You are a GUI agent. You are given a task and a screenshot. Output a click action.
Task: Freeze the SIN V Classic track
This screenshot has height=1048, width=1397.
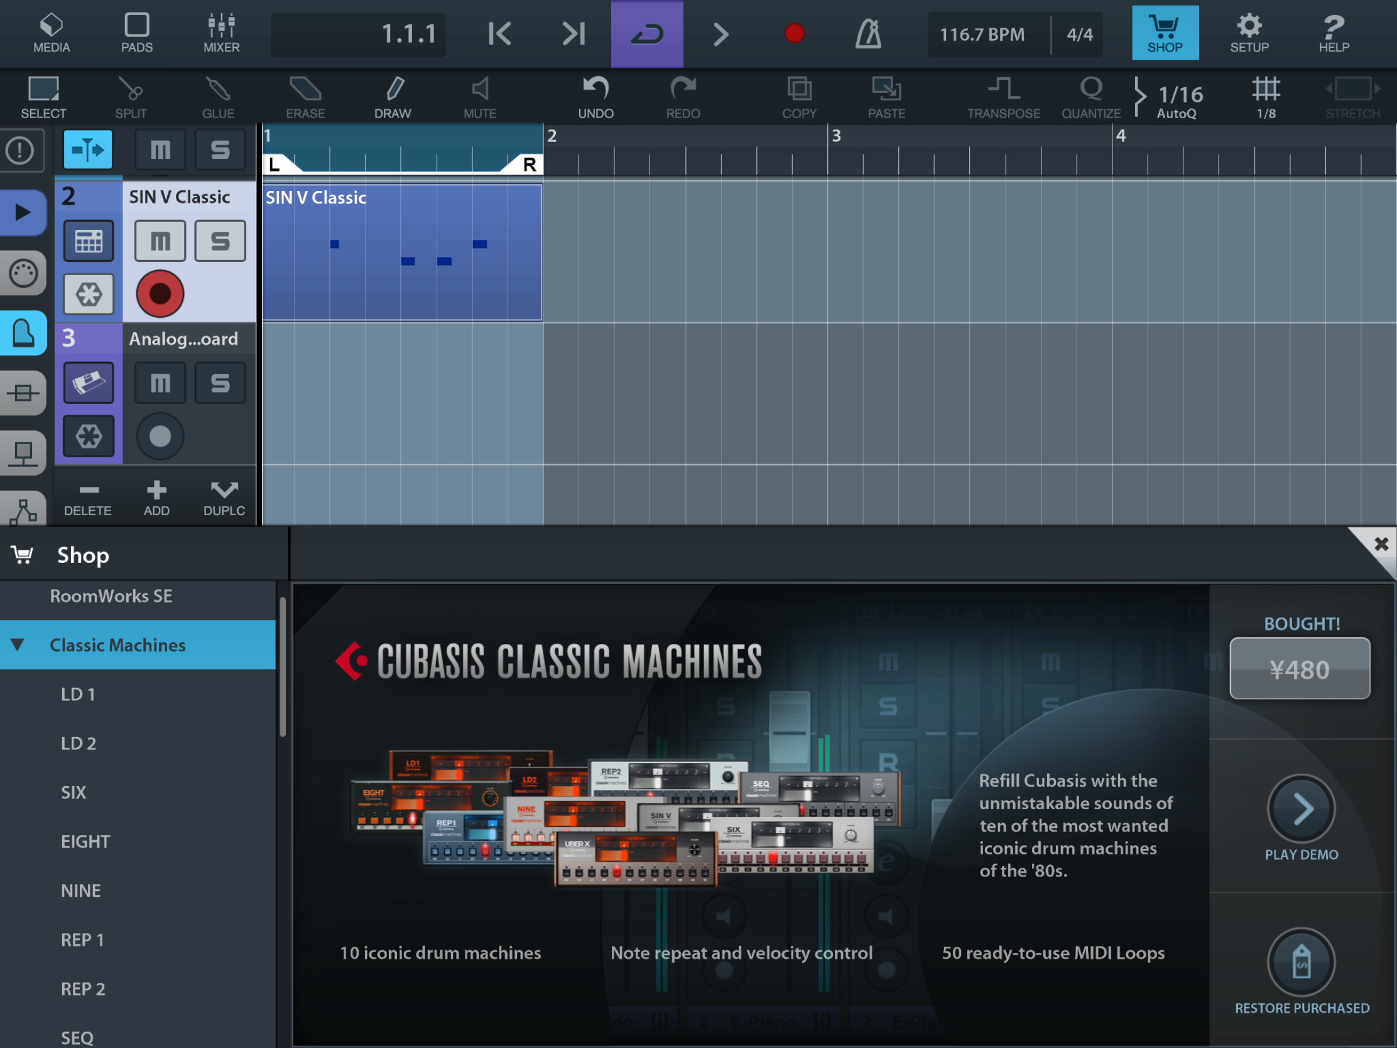coord(89,294)
